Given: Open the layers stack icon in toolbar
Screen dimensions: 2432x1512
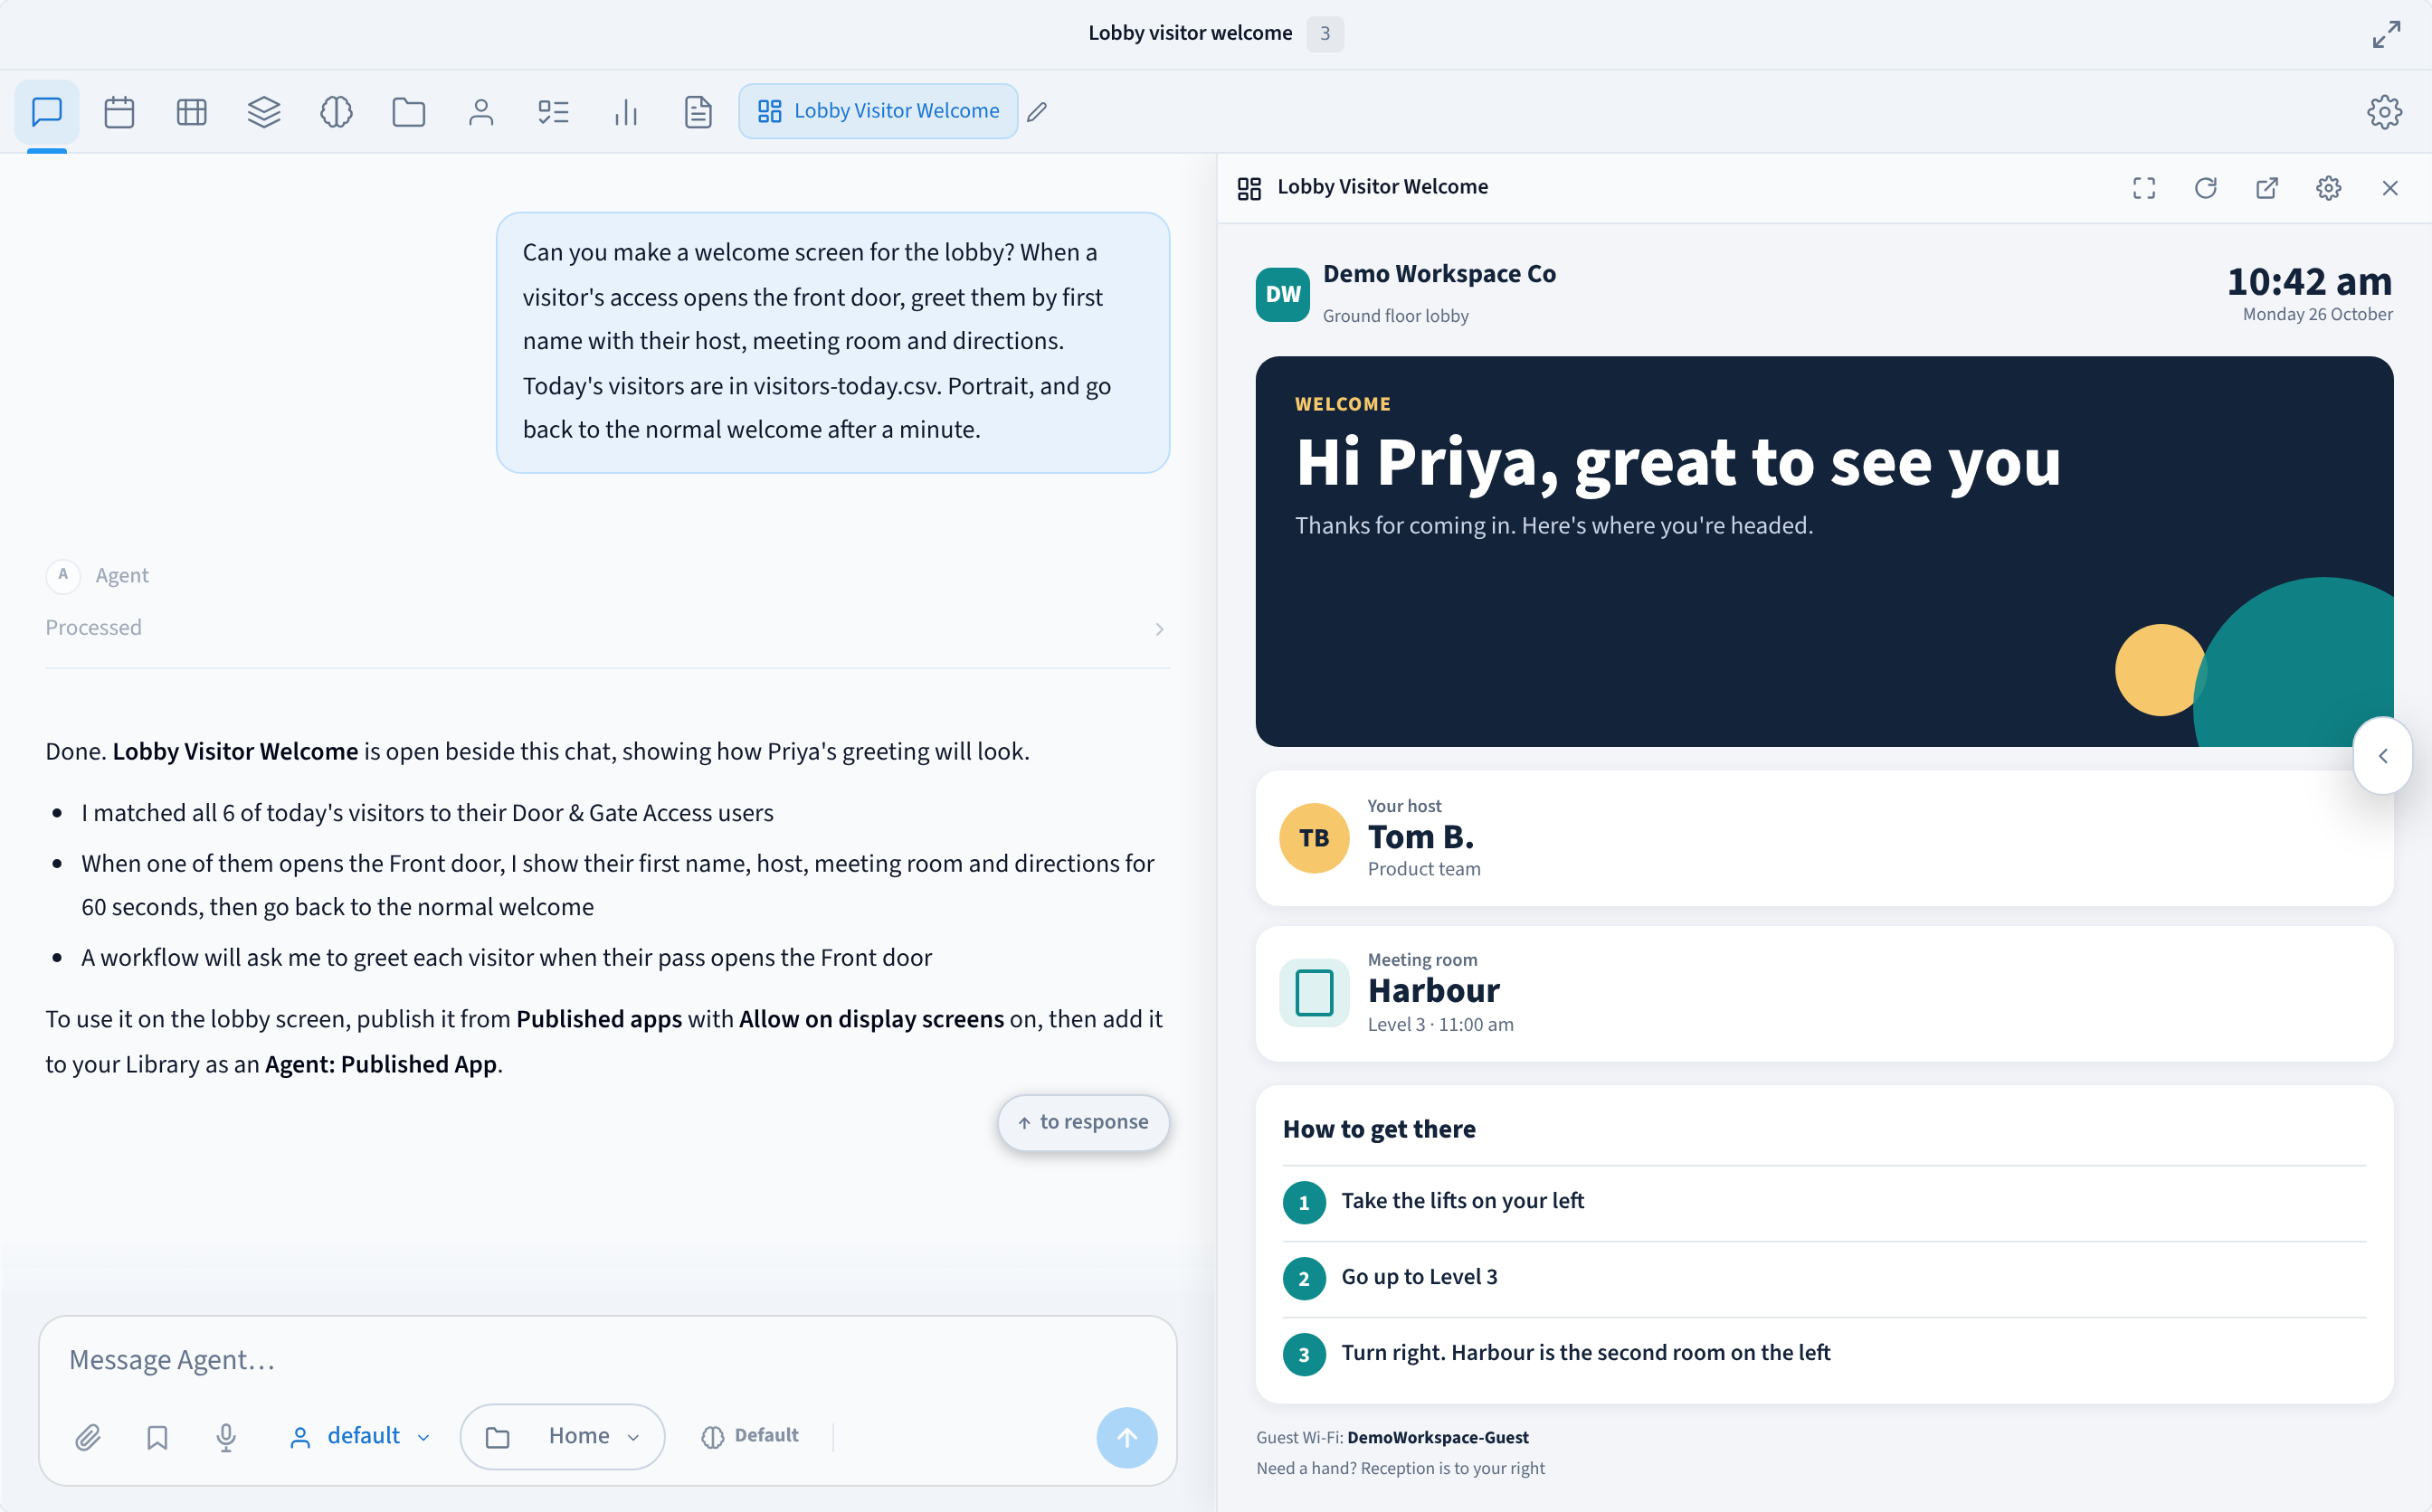Looking at the screenshot, I should point(264,111).
